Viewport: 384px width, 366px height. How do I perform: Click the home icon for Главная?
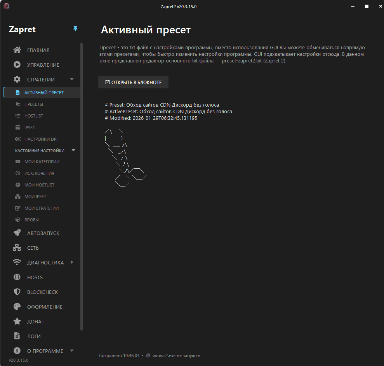(17, 50)
